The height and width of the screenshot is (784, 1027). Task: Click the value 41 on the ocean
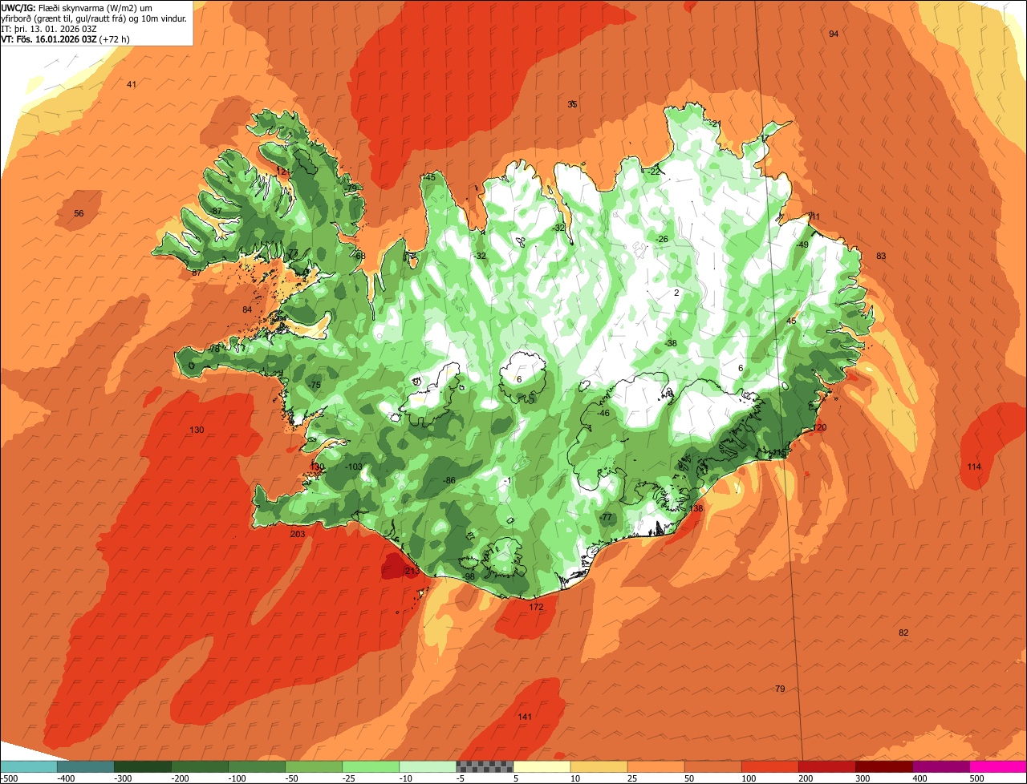132,84
